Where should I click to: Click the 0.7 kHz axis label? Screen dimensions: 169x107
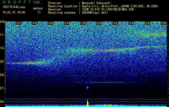point(2,88)
